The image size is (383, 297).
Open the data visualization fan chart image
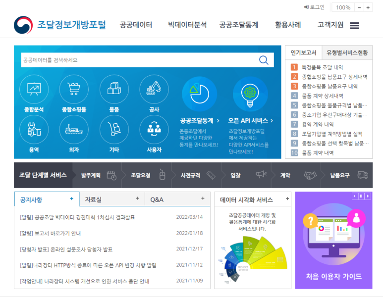pos(253,259)
